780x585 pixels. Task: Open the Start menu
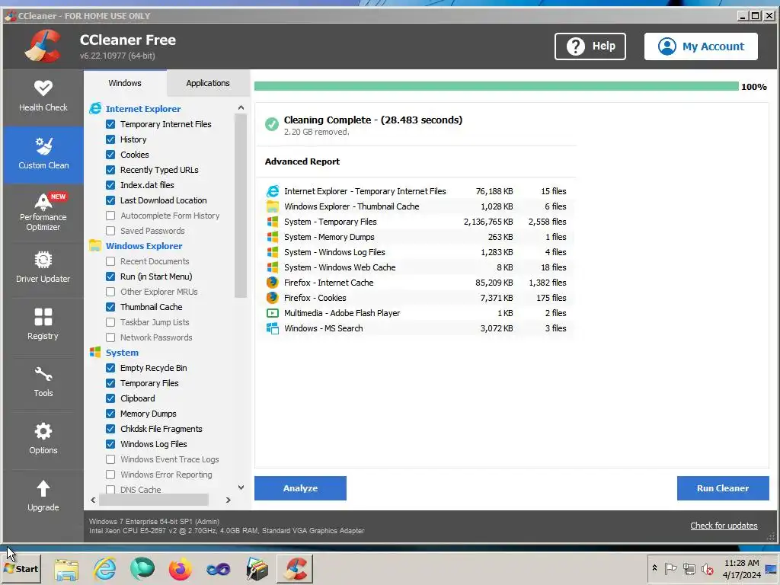pos(21,568)
